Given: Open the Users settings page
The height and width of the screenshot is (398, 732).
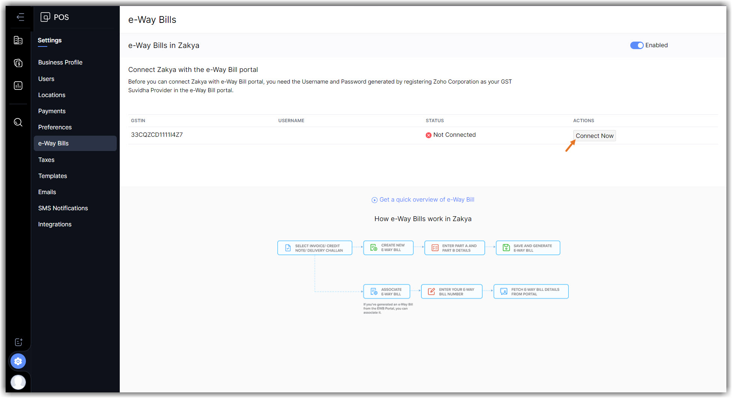Looking at the screenshot, I should point(46,79).
